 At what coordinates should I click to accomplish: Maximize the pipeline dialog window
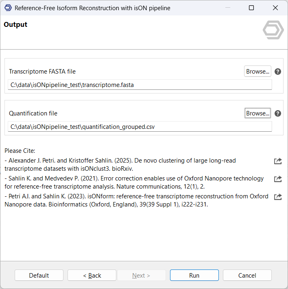click(x=251, y=8)
